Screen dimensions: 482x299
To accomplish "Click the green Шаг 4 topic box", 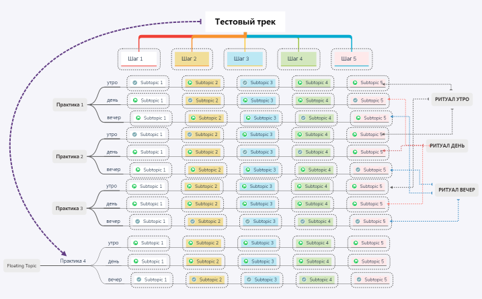I will coord(298,59).
